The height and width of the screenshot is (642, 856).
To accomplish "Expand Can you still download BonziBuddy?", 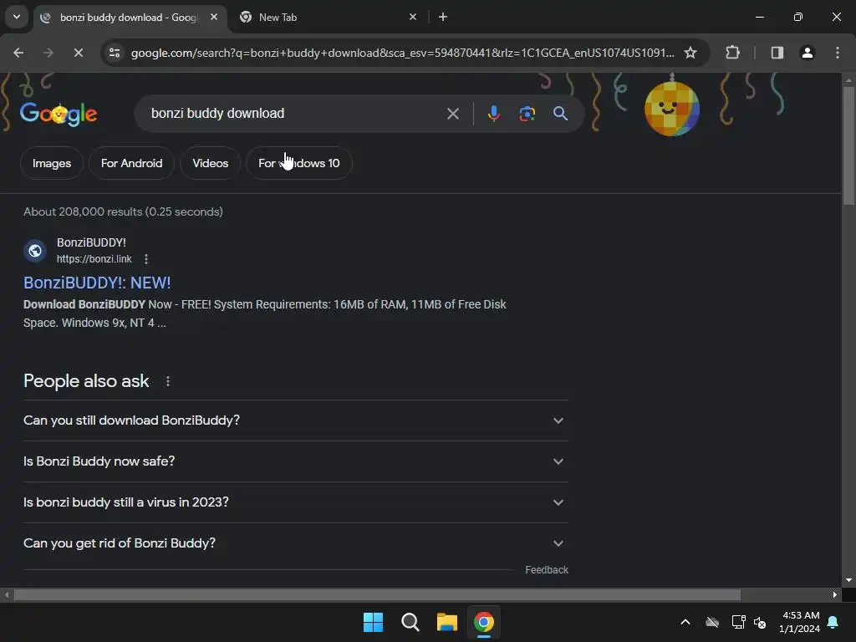I will [295, 420].
